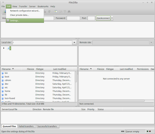Click the window menu arrow in the title bar
Screen dimensions: 155x134
click(x=3, y=2)
